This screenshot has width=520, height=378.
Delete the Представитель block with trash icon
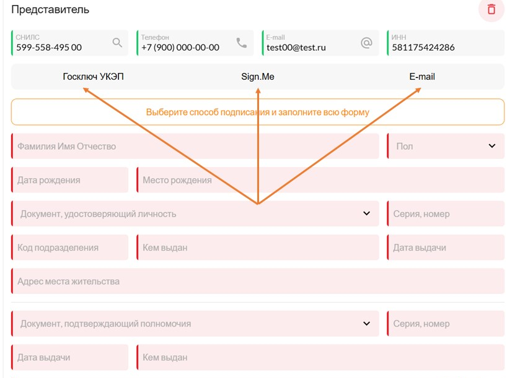[x=491, y=9]
